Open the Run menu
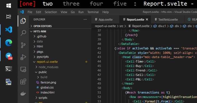Image resolution: width=197 pixels, height=103 pixels. click(81, 12)
